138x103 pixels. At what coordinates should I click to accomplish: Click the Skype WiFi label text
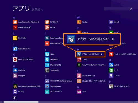pyautogui.click(x=54, y=60)
